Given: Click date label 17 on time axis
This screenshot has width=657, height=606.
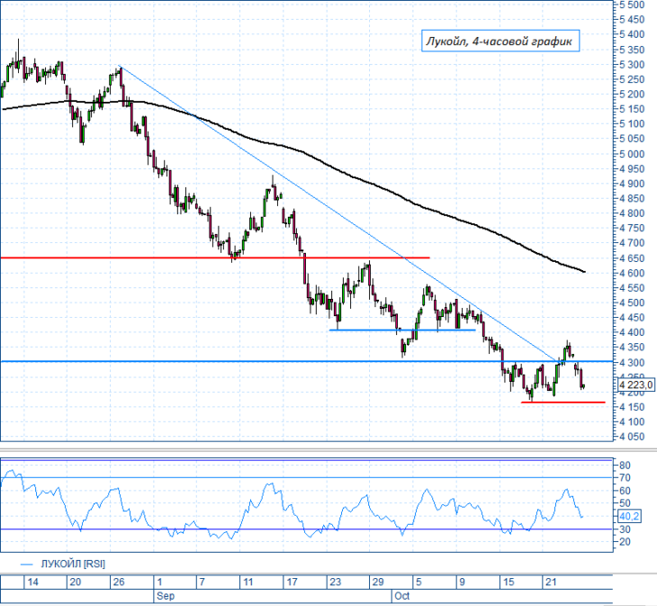Looking at the screenshot, I should click(292, 582).
